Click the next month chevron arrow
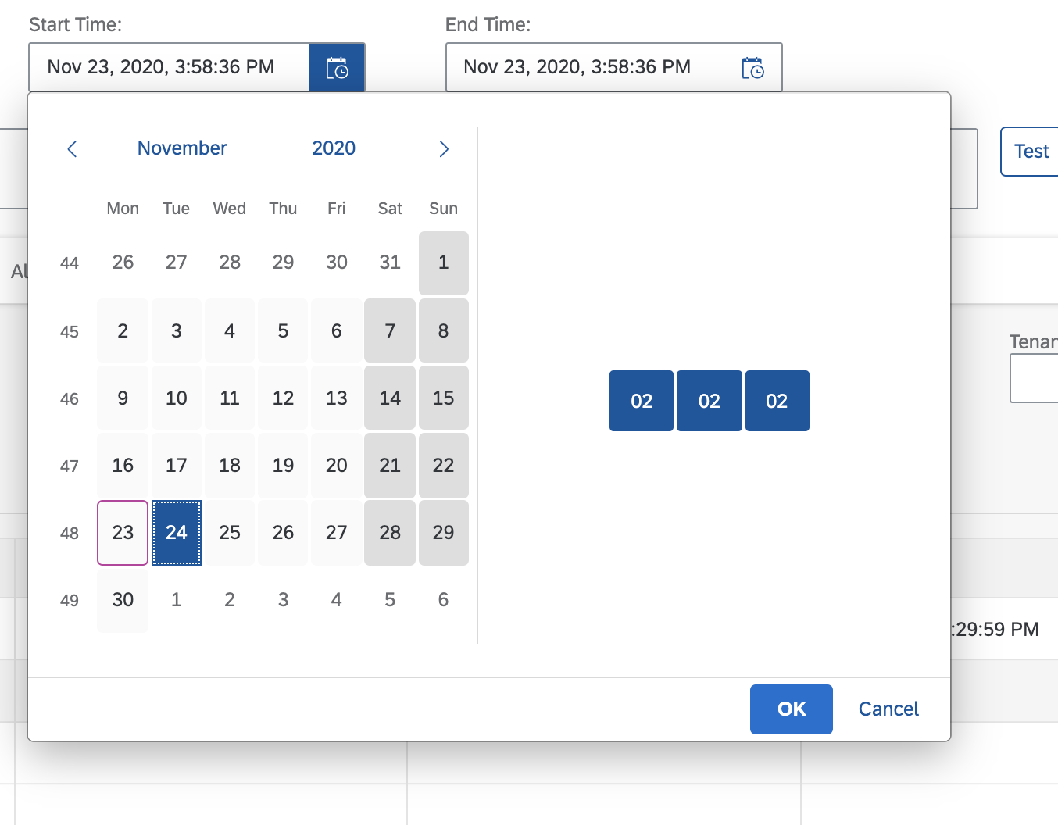 (444, 148)
